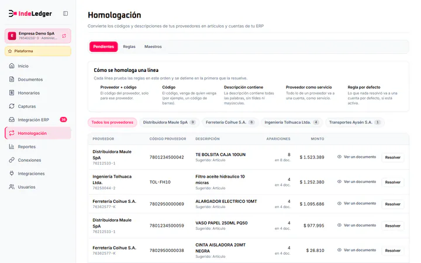421x263 pixels.
Task: Open the Maestros tab
Action: point(153,47)
